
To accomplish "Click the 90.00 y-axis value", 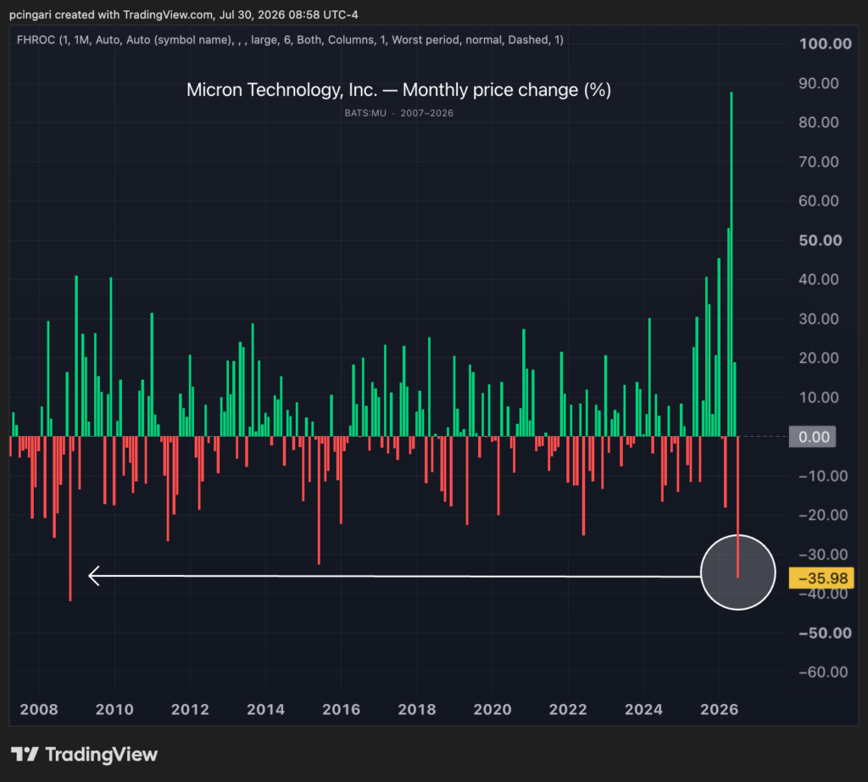I will [x=818, y=83].
